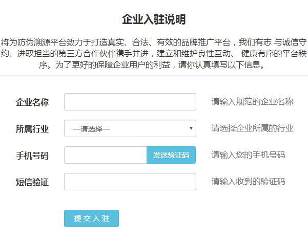
Task: Click the —请选择— placeholder text
Action: point(91,129)
